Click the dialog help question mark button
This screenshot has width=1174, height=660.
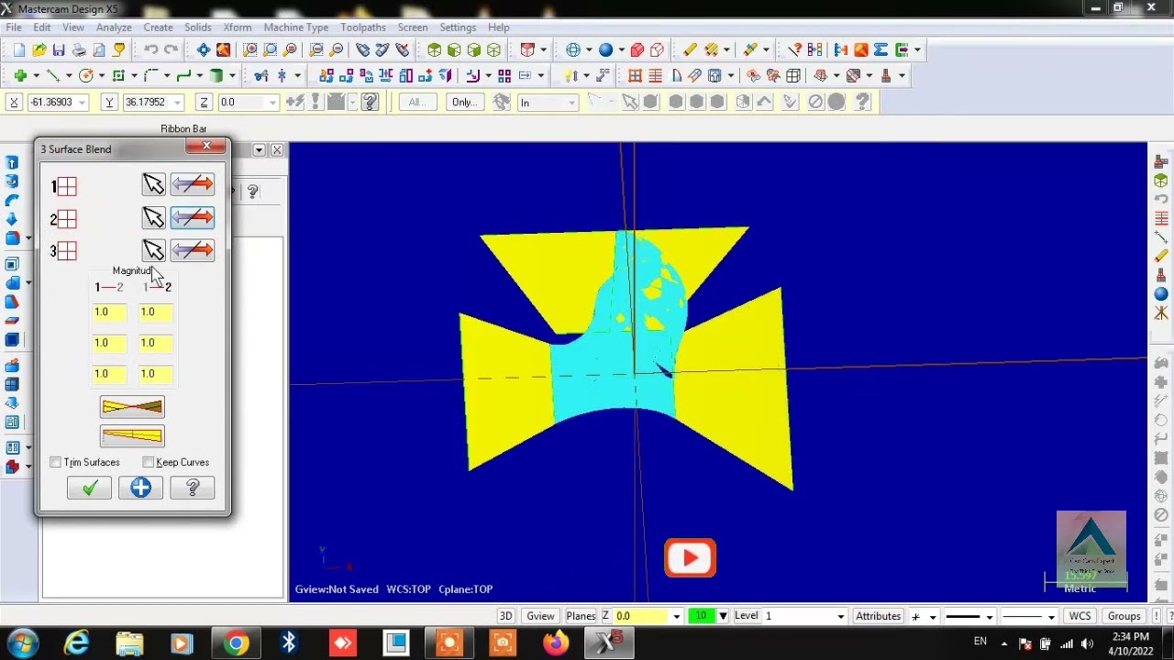pos(193,488)
